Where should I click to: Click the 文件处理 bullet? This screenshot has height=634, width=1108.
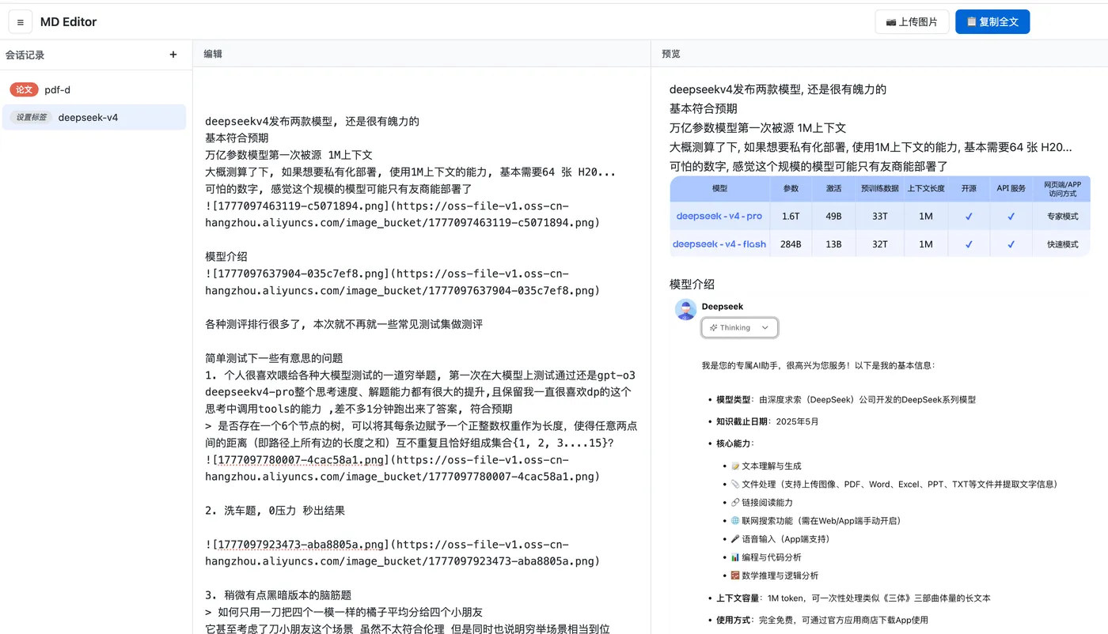tap(894, 485)
